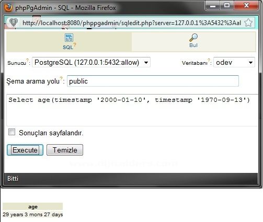Click the Bitti status bar text
Viewport: 263px width, 222px height.
(x=13, y=179)
